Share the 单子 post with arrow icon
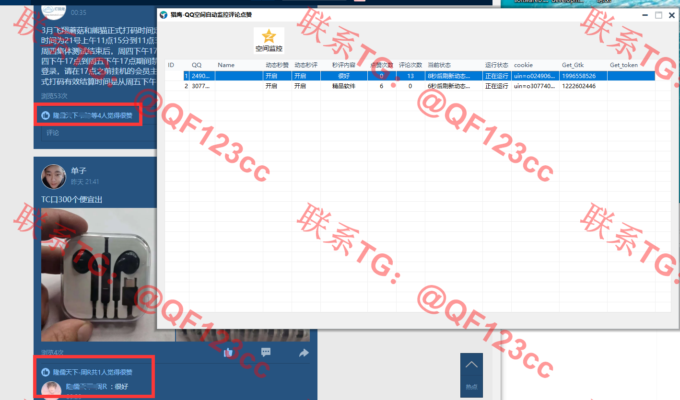 [x=304, y=353]
